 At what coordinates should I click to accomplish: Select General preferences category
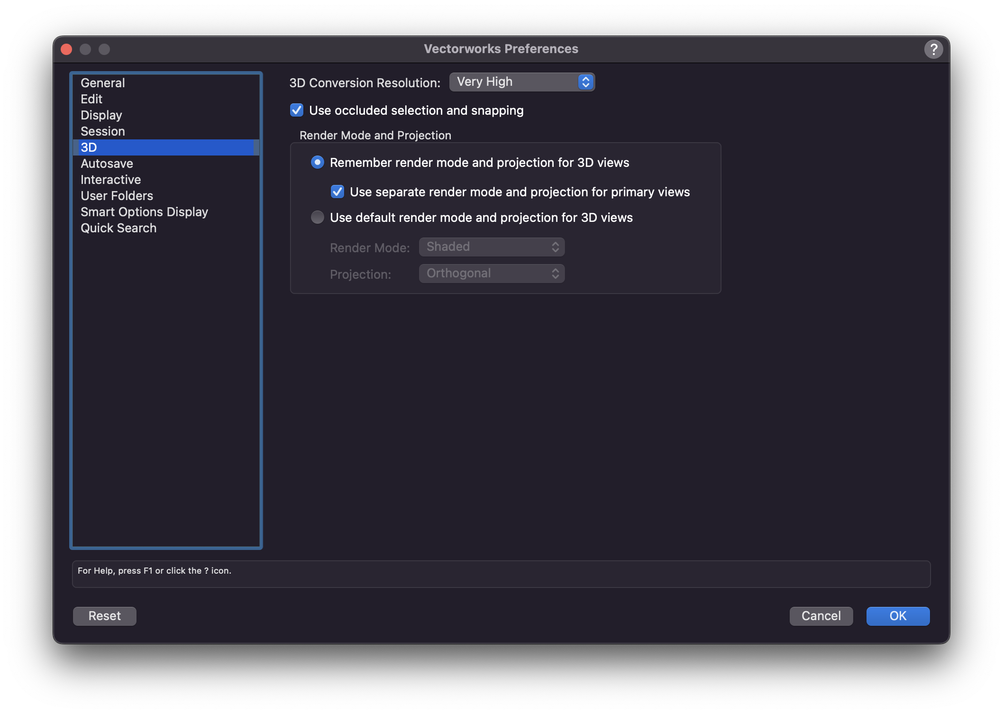(103, 83)
